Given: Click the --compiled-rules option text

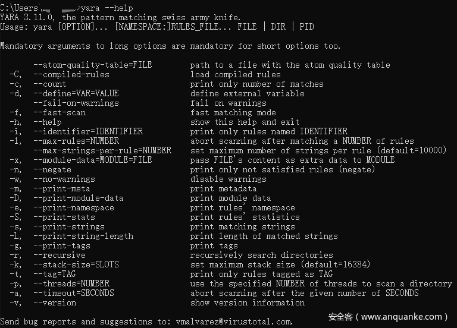Looking at the screenshot, I should pos(71,74).
